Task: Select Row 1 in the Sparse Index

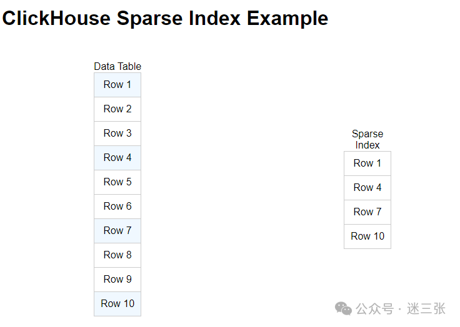Action: pos(367,163)
